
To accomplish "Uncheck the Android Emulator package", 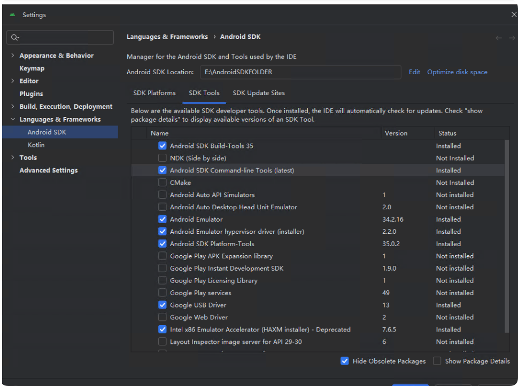I will coord(162,219).
